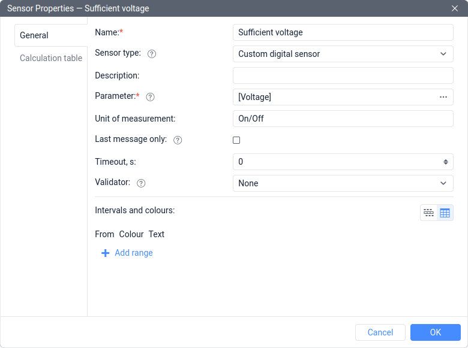The height and width of the screenshot is (348, 468).
Task: Enable the Last message only checkbox
Action: tap(236, 140)
